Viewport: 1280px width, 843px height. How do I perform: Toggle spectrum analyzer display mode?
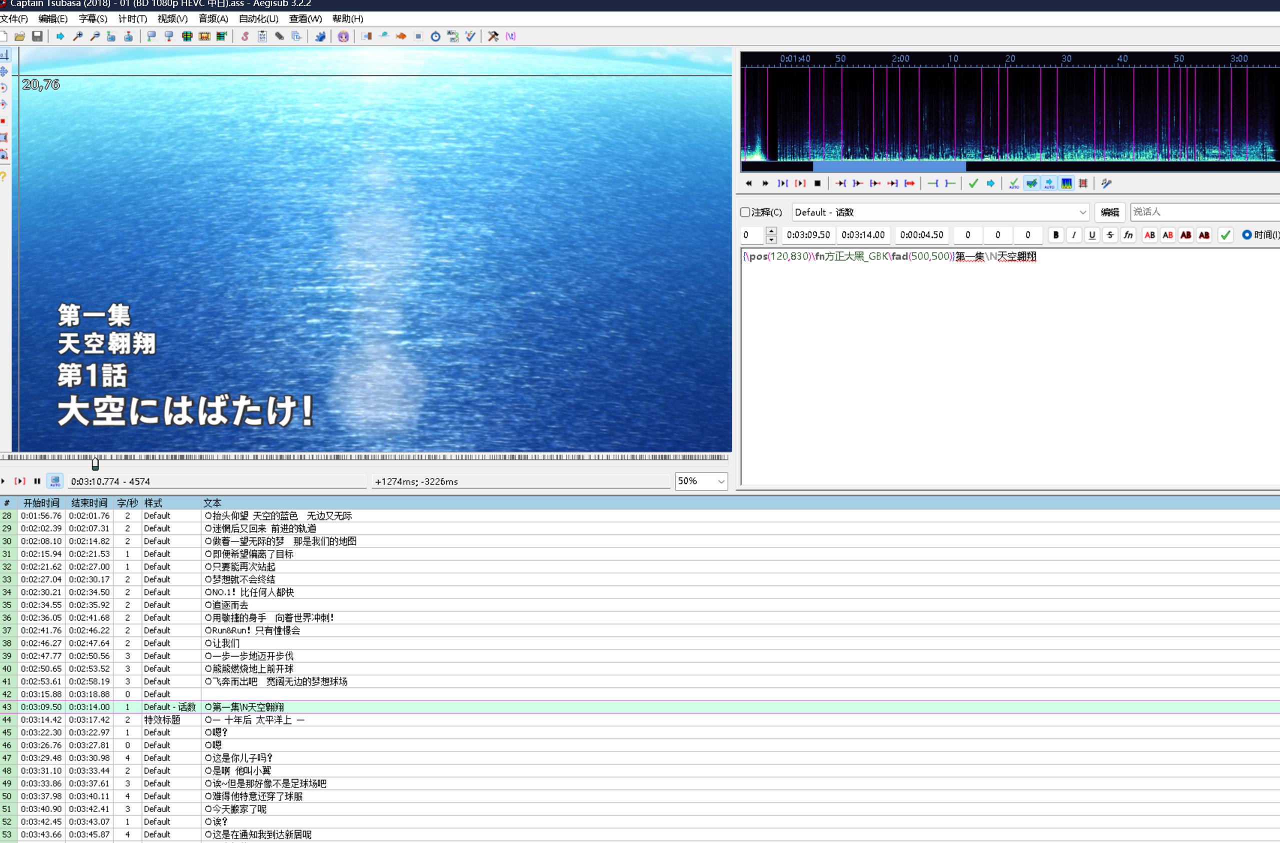coord(1066,184)
